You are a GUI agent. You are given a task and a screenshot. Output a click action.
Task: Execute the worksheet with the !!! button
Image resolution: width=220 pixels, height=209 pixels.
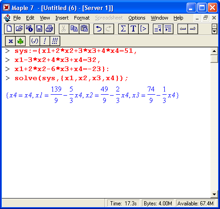(x=55, y=41)
